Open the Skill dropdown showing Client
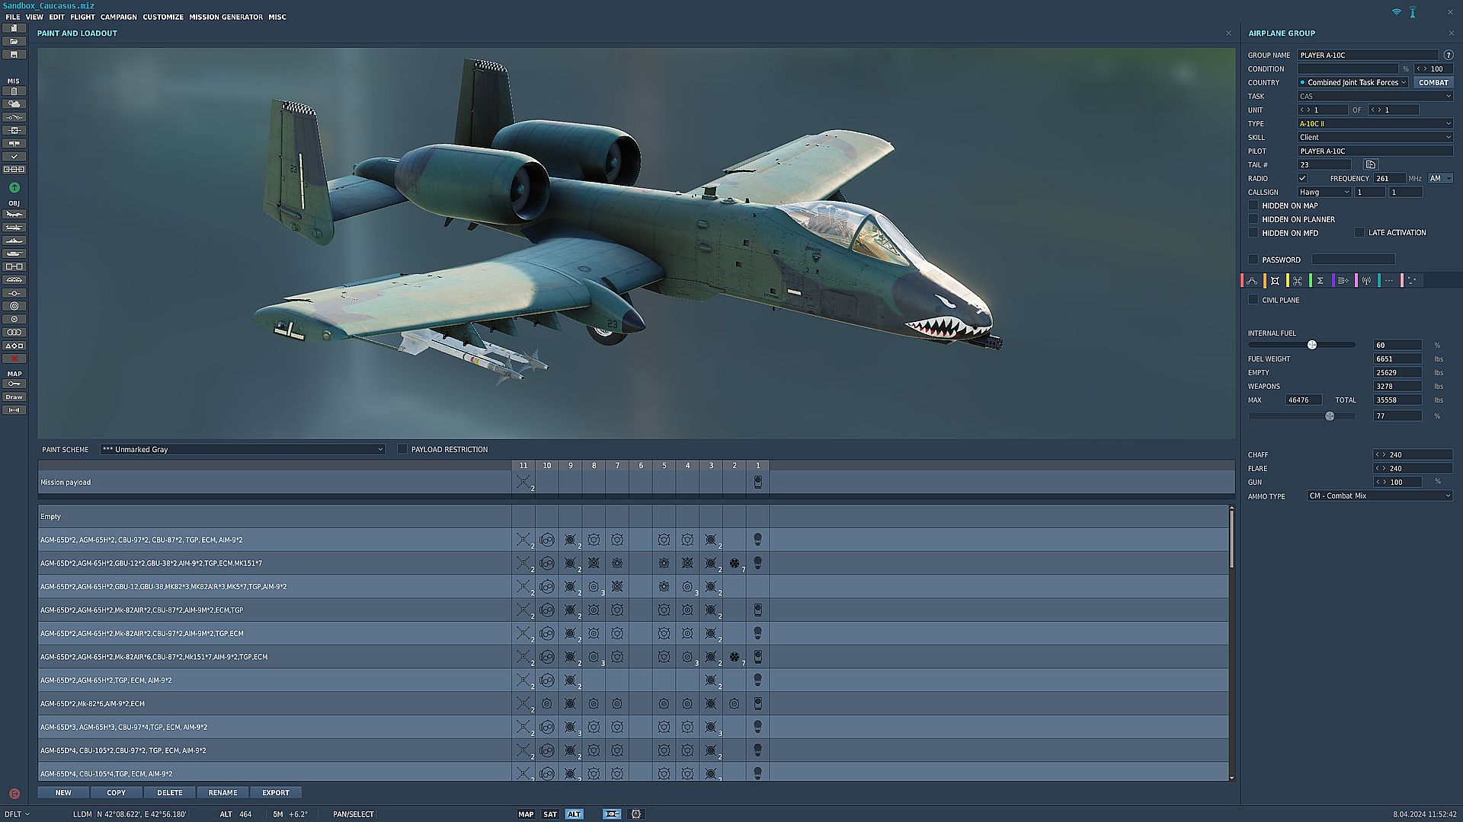 pos(1375,138)
